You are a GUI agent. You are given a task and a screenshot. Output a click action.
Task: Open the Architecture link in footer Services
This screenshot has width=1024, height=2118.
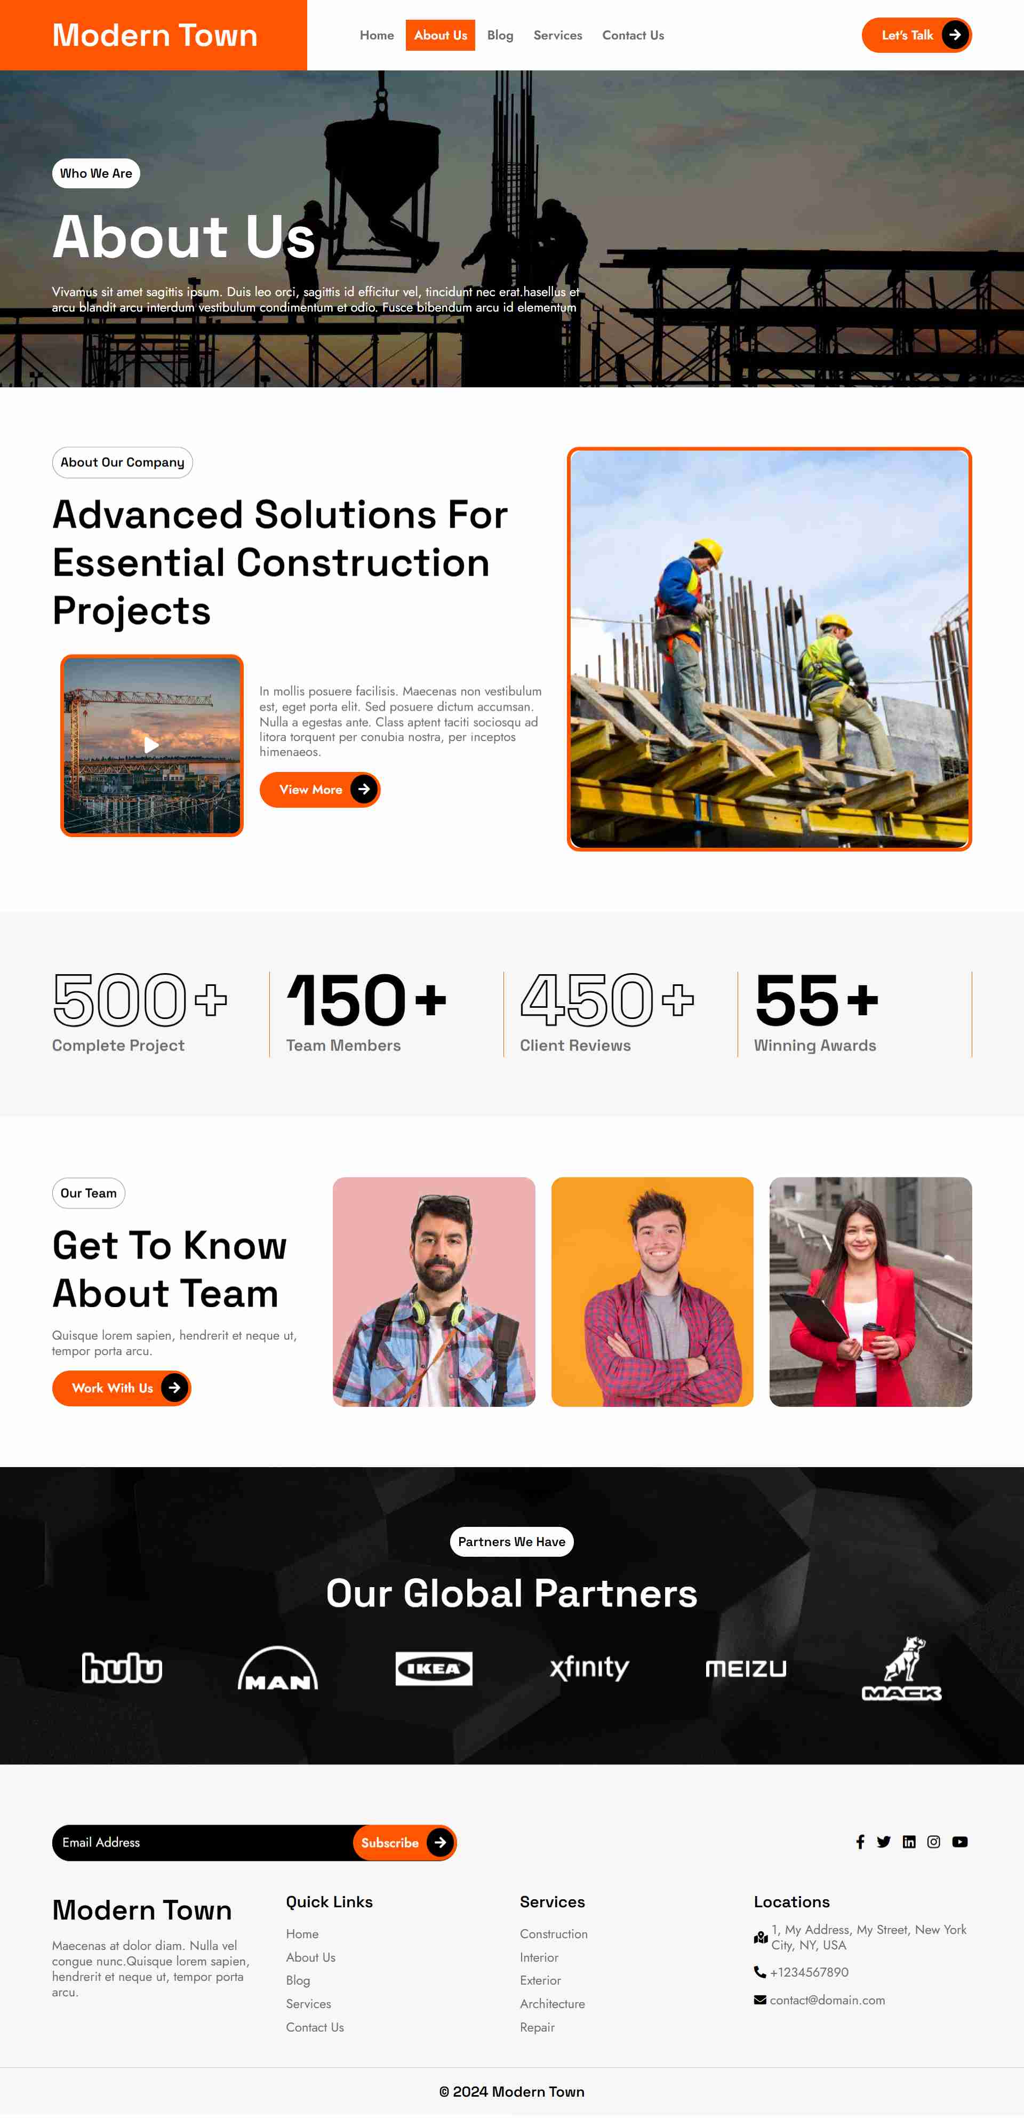[x=553, y=2004]
